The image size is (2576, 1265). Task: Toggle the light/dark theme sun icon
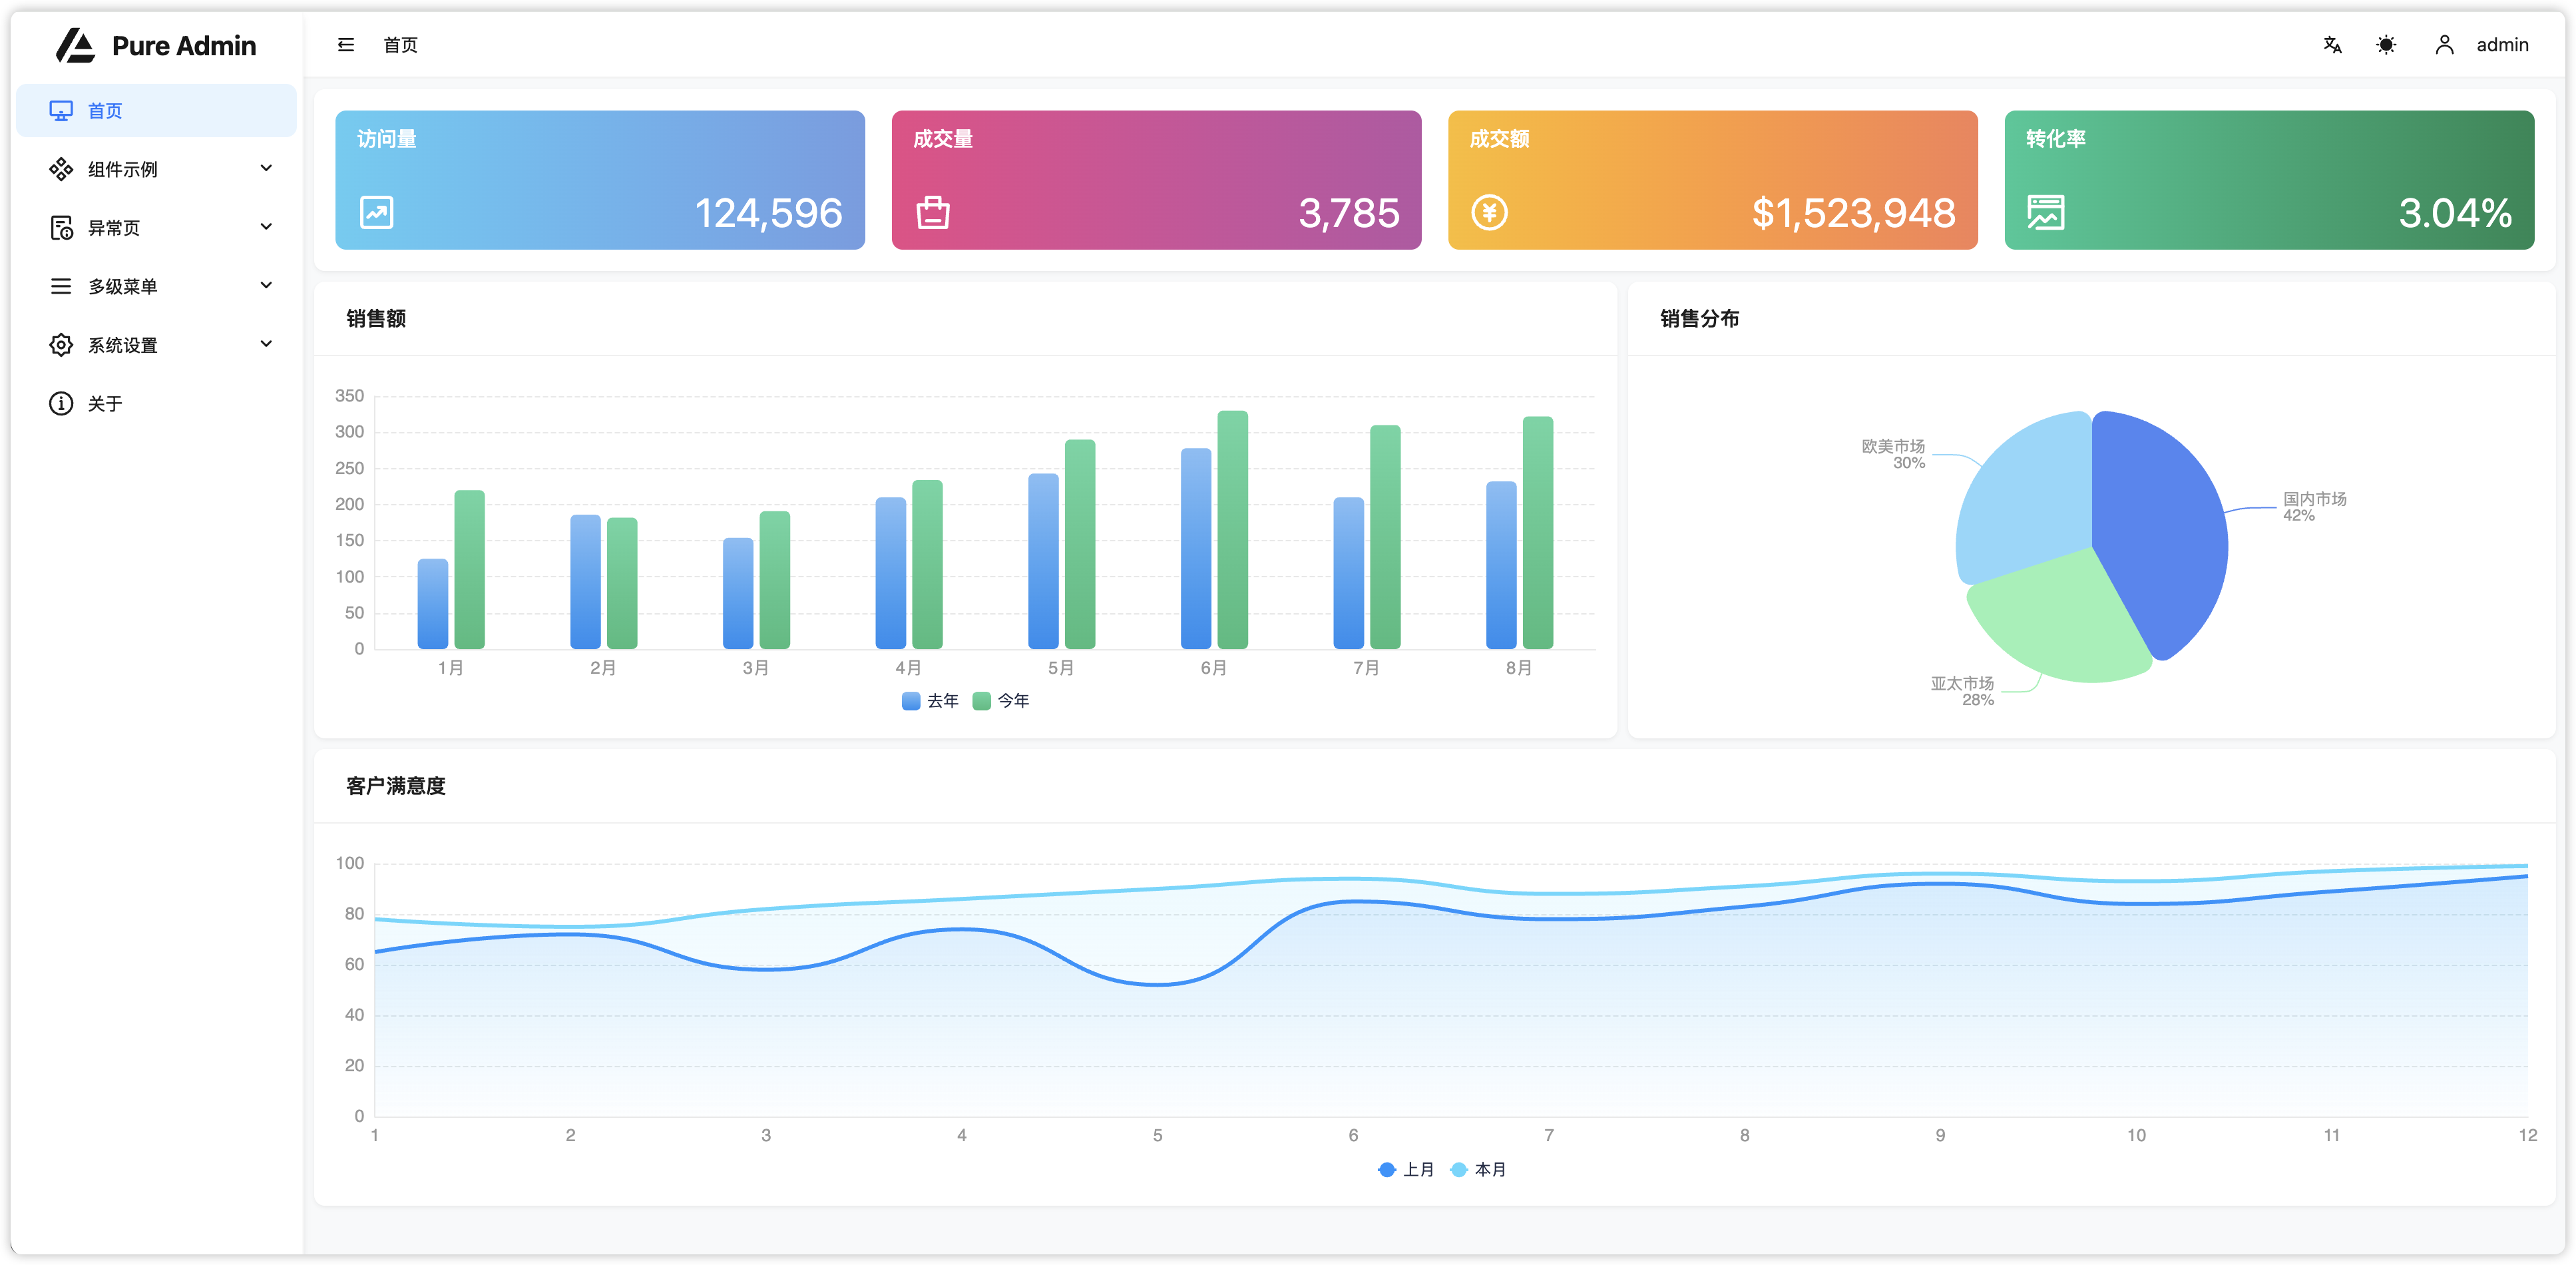click(2386, 45)
